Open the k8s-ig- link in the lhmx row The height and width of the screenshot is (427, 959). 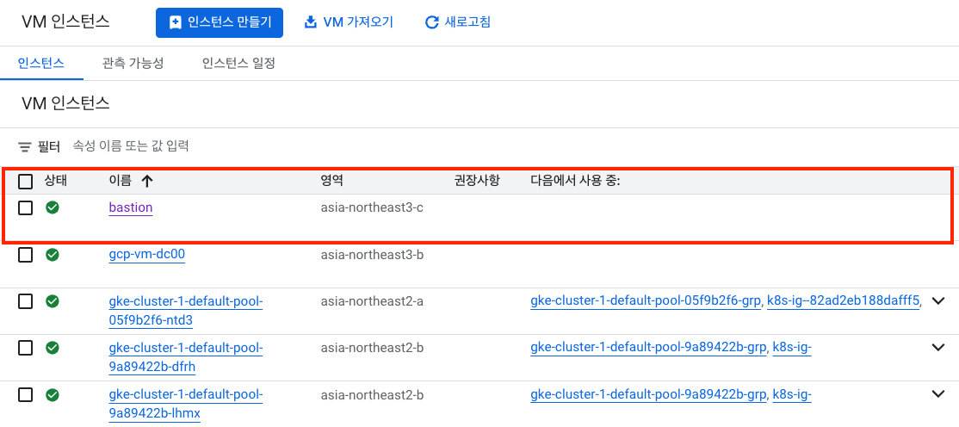792,394
